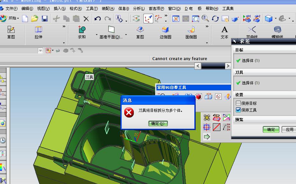Viewport: 296px width, 184px height.
Task: Open the 文件(F) menu
Action: tap(11, 9)
